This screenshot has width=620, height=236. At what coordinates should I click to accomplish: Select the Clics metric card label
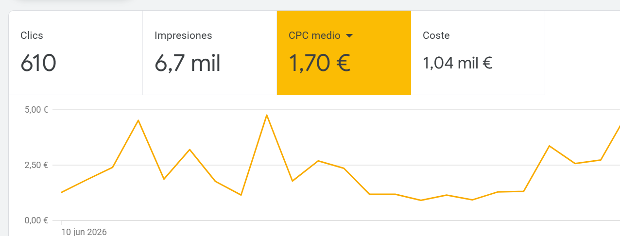pos(32,35)
